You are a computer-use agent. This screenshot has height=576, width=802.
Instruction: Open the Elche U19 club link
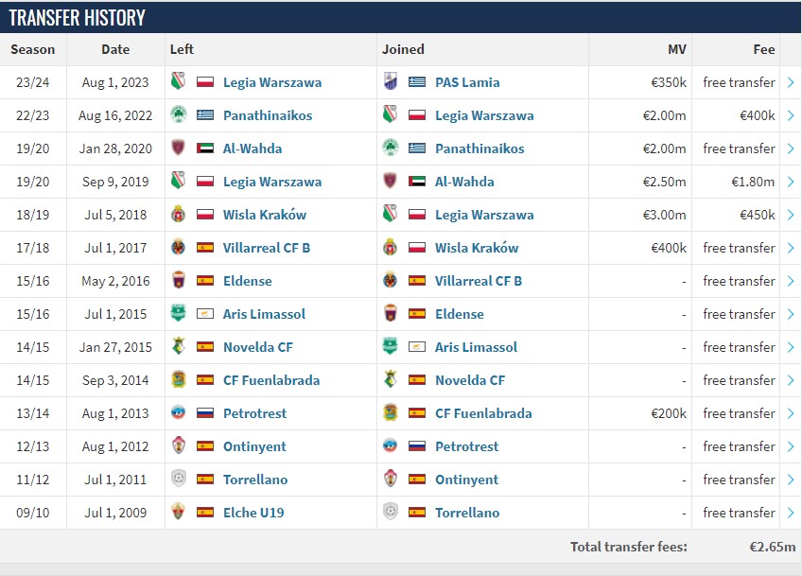coord(253,513)
